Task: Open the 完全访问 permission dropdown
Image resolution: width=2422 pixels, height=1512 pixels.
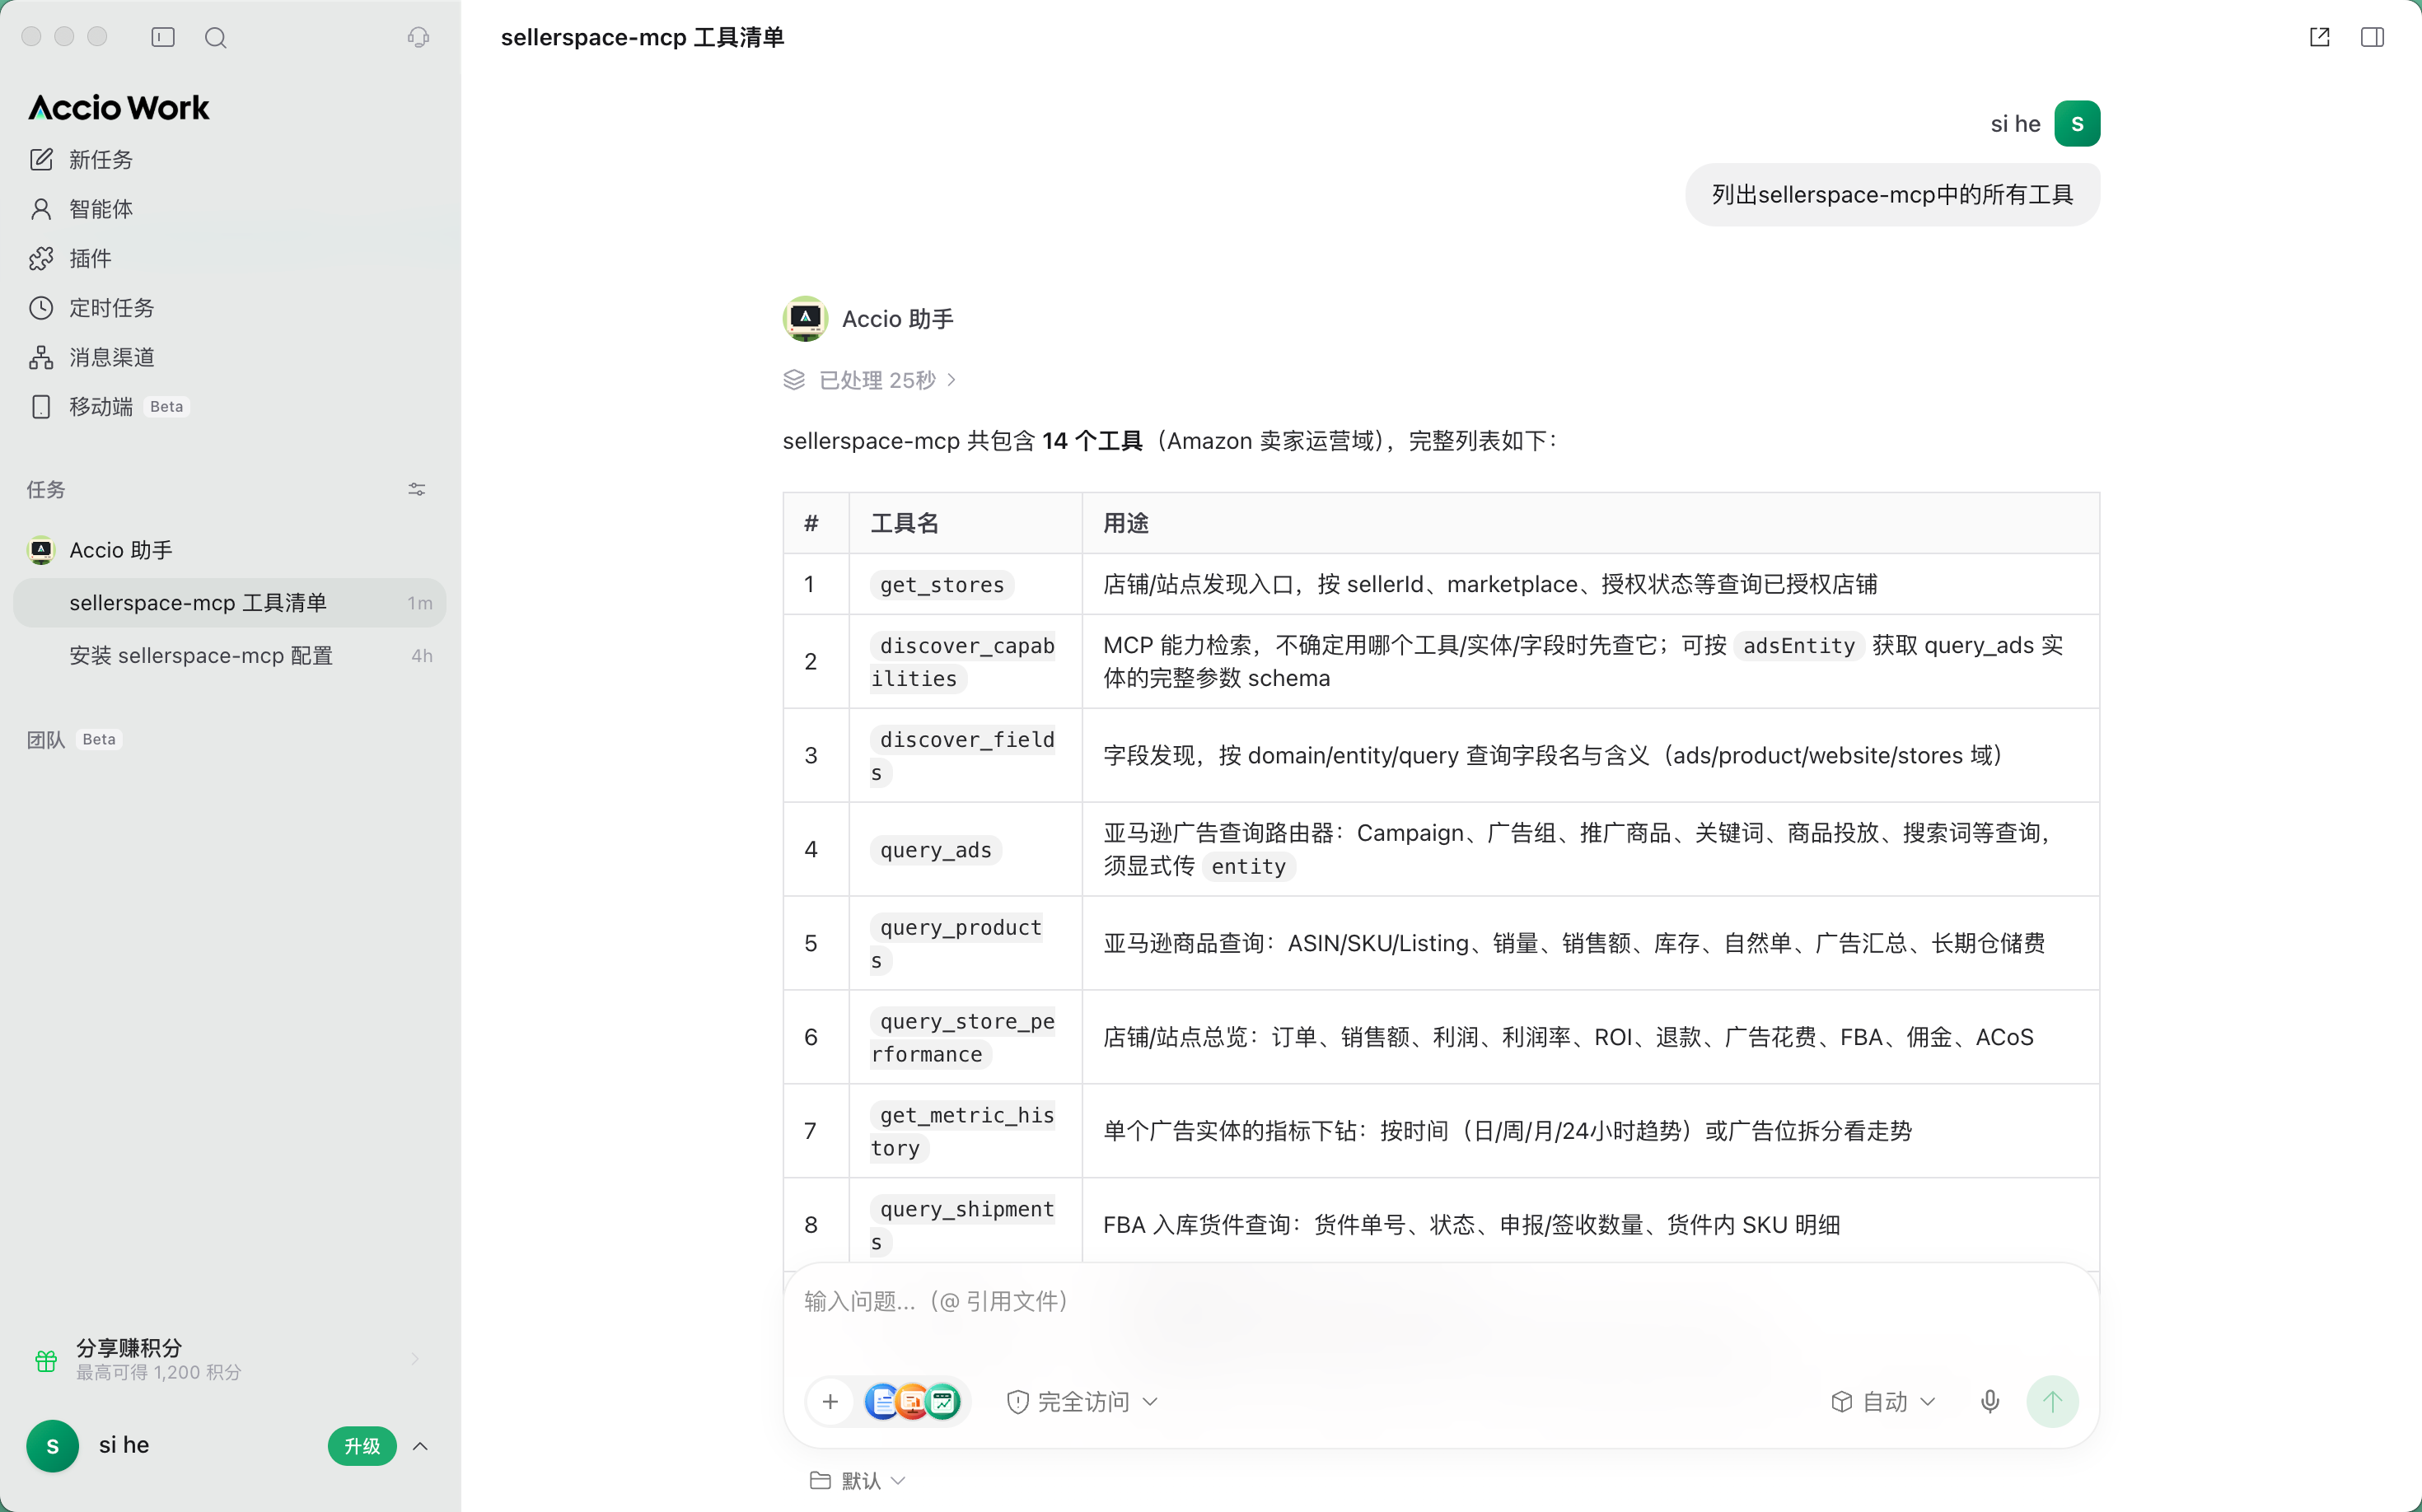Action: click(x=1082, y=1401)
